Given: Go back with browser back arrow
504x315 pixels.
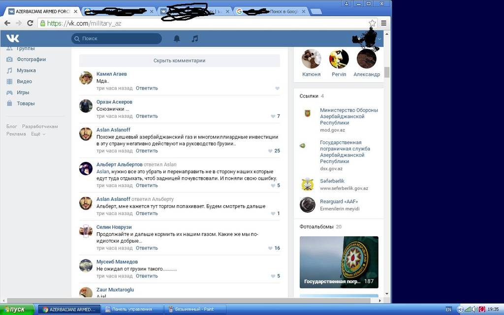Looking at the screenshot, I should (7, 23).
